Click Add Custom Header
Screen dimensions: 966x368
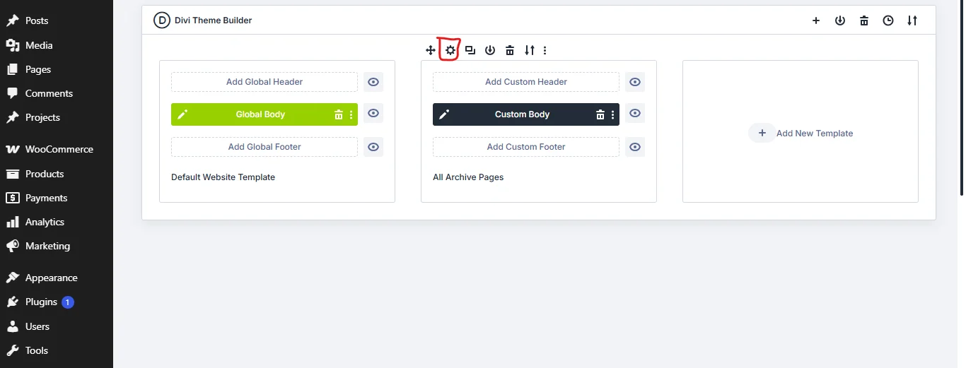point(526,82)
